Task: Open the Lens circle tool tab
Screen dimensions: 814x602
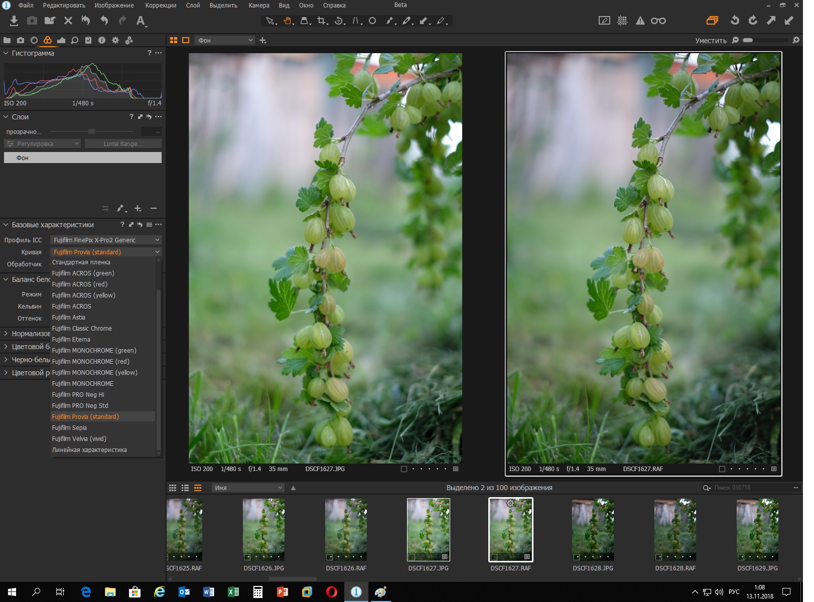Action: 34,40
